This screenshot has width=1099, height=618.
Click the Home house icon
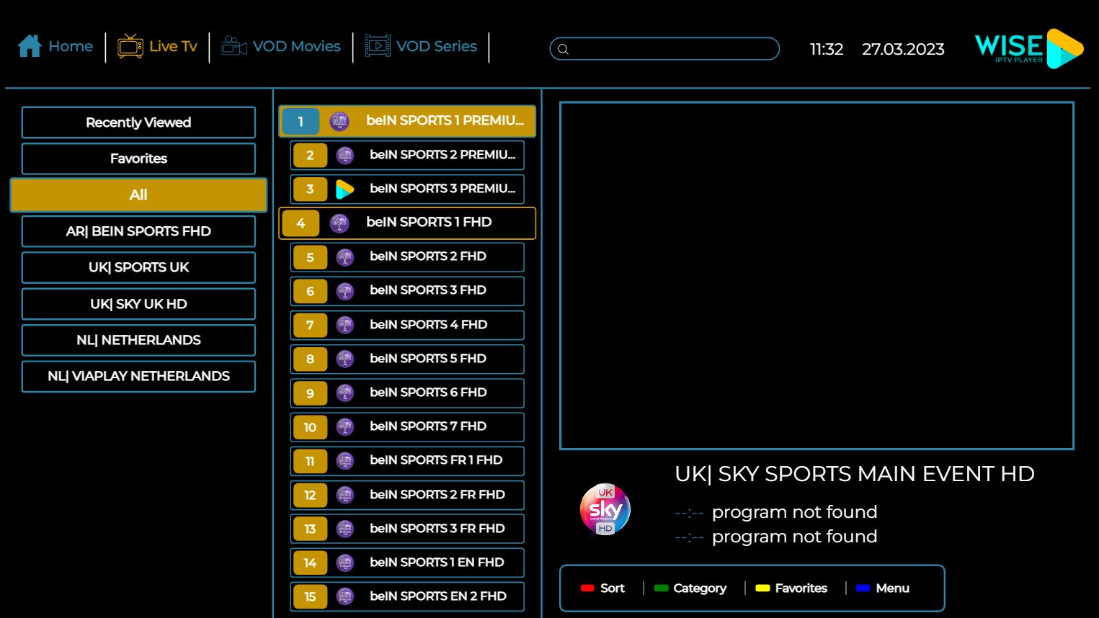tap(30, 46)
